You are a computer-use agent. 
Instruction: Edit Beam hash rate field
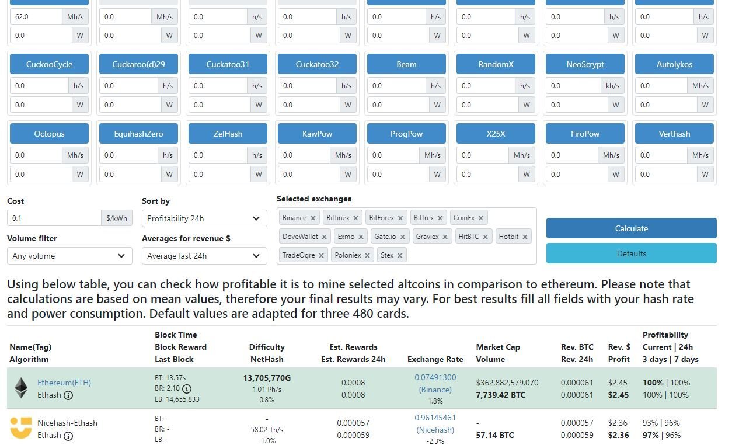pyautogui.click(x=396, y=86)
